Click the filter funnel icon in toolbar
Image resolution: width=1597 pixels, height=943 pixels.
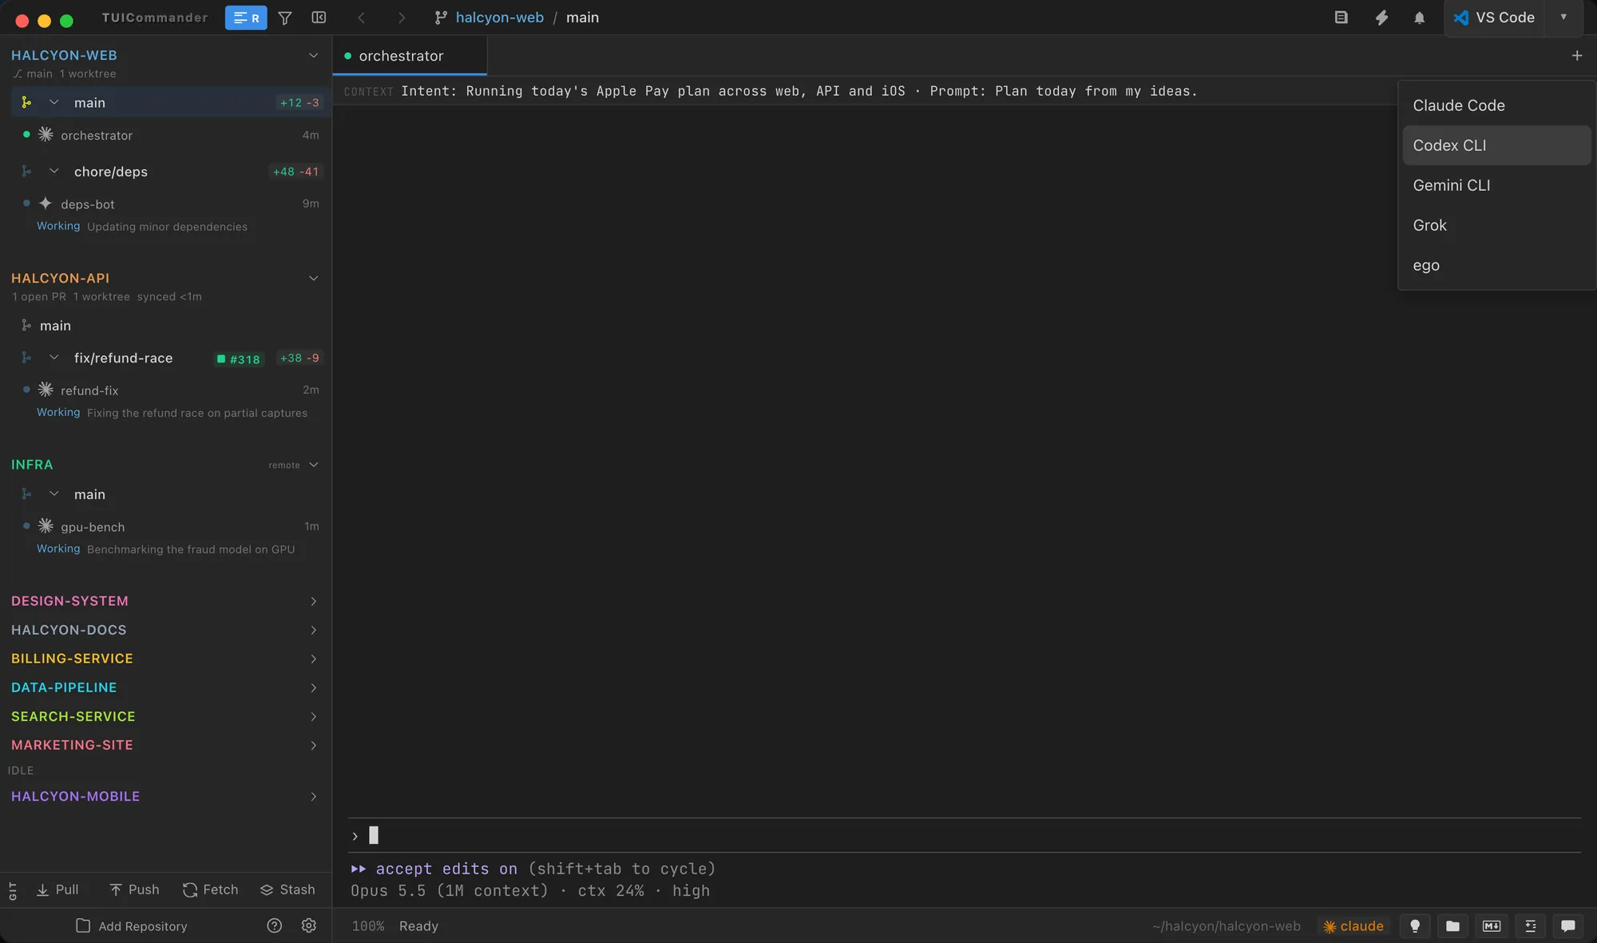(x=285, y=18)
